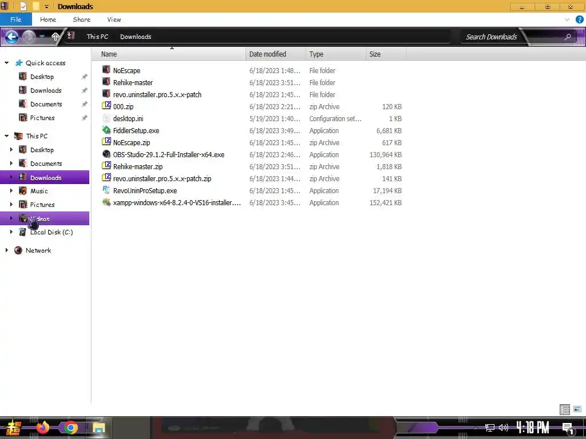
Task: Select FiddlerSetup.exe icon
Action: pos(106,130)
